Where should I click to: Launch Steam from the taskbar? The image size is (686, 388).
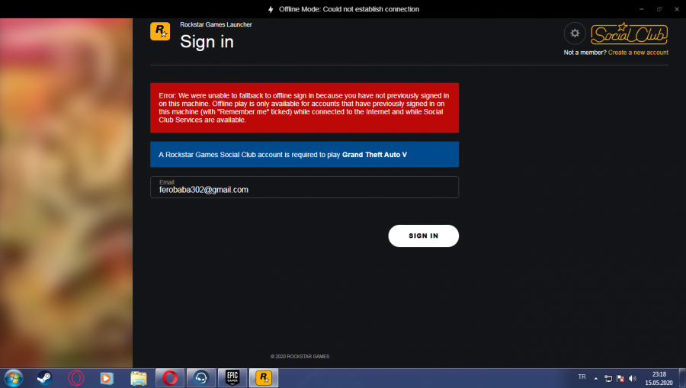(x=44, y=378)
